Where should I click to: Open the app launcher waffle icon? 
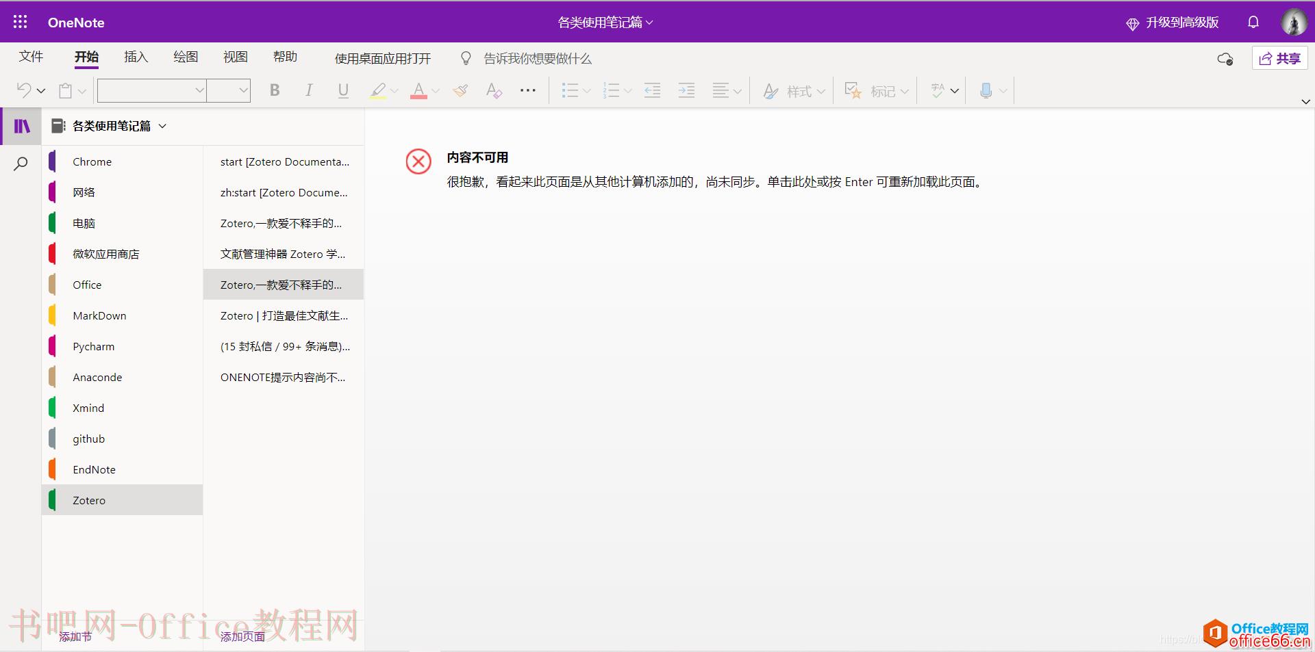(x=21, y=22)
